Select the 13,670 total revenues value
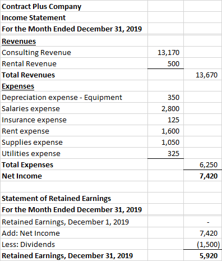The width and height of the screenshot is (222, 261). (x=206, y=75)
